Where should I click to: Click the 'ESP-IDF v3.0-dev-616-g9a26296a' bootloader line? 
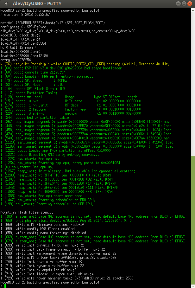tap(61, 68)
